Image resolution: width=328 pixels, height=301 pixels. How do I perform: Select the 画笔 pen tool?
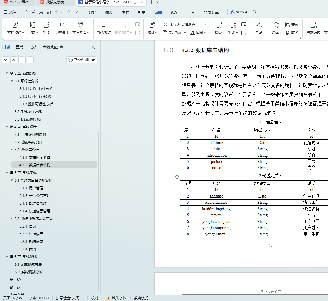(x=258, y=28)
